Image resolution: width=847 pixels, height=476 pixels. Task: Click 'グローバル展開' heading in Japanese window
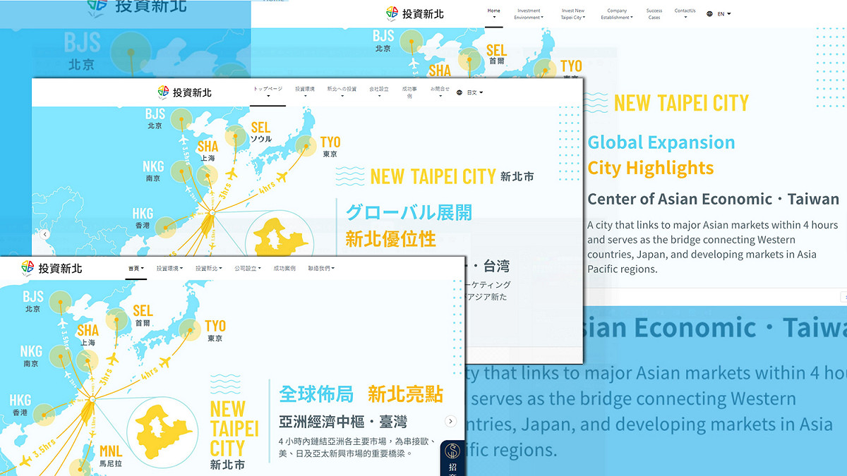point(409,212)
